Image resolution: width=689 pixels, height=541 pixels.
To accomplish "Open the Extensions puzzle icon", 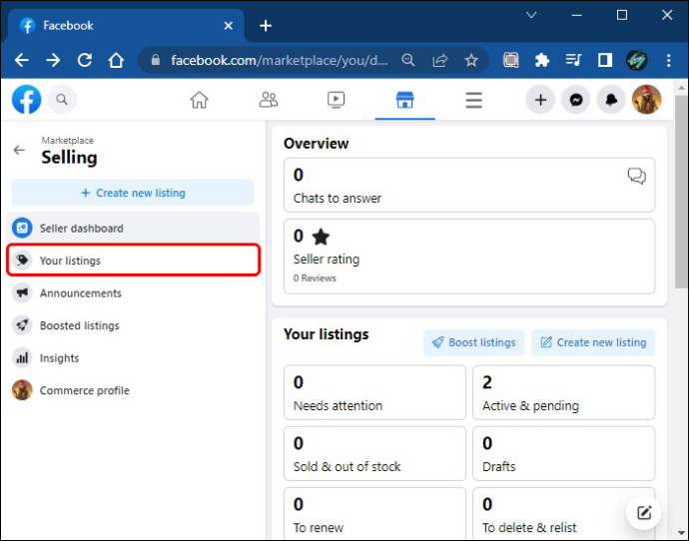I will [x=542, y=60].
